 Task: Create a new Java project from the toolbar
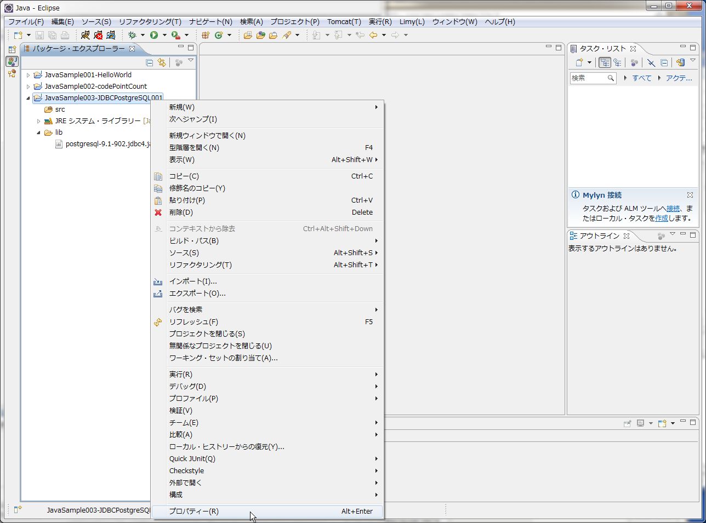click(x=204, y=35)
